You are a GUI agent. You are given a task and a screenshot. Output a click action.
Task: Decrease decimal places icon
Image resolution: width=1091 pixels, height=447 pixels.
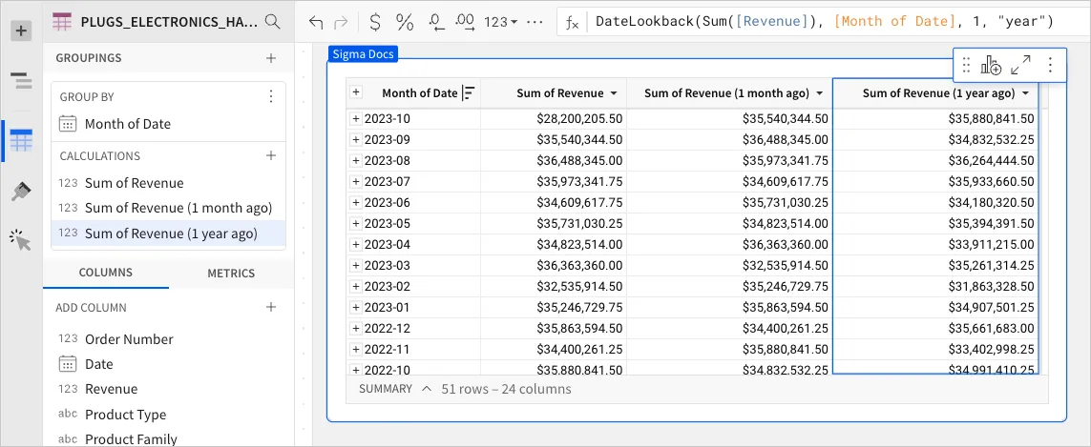pos(436,22)
